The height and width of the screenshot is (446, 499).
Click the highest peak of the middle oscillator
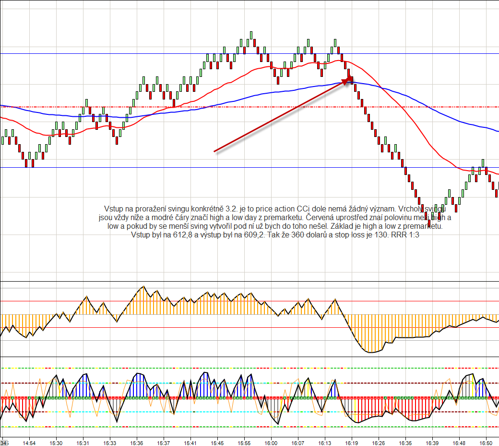tap(143, 286)
